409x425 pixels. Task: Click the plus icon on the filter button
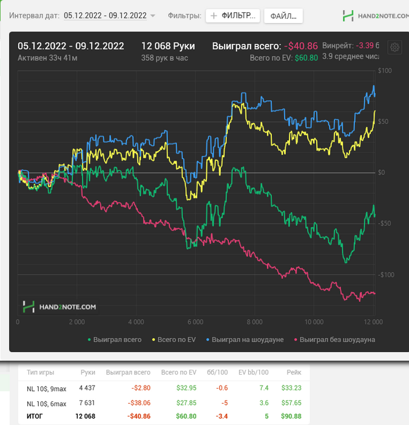point(214,16)
